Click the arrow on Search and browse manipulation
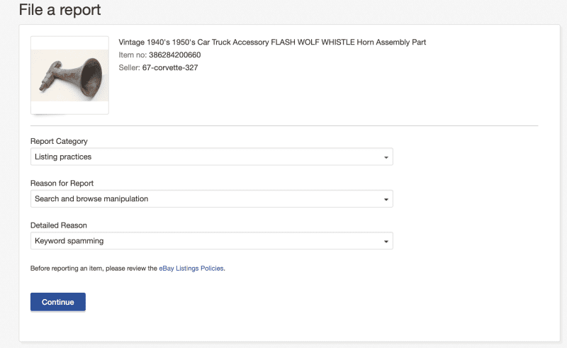The image size is (567, 348). pyautogui.click(x=386, y=200)
